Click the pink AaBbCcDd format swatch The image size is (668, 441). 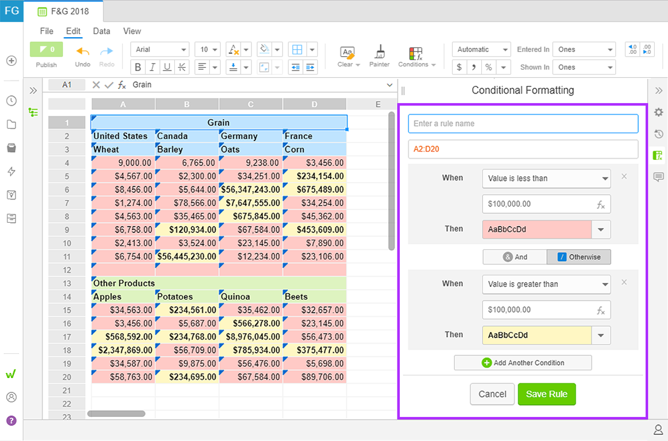537,229
